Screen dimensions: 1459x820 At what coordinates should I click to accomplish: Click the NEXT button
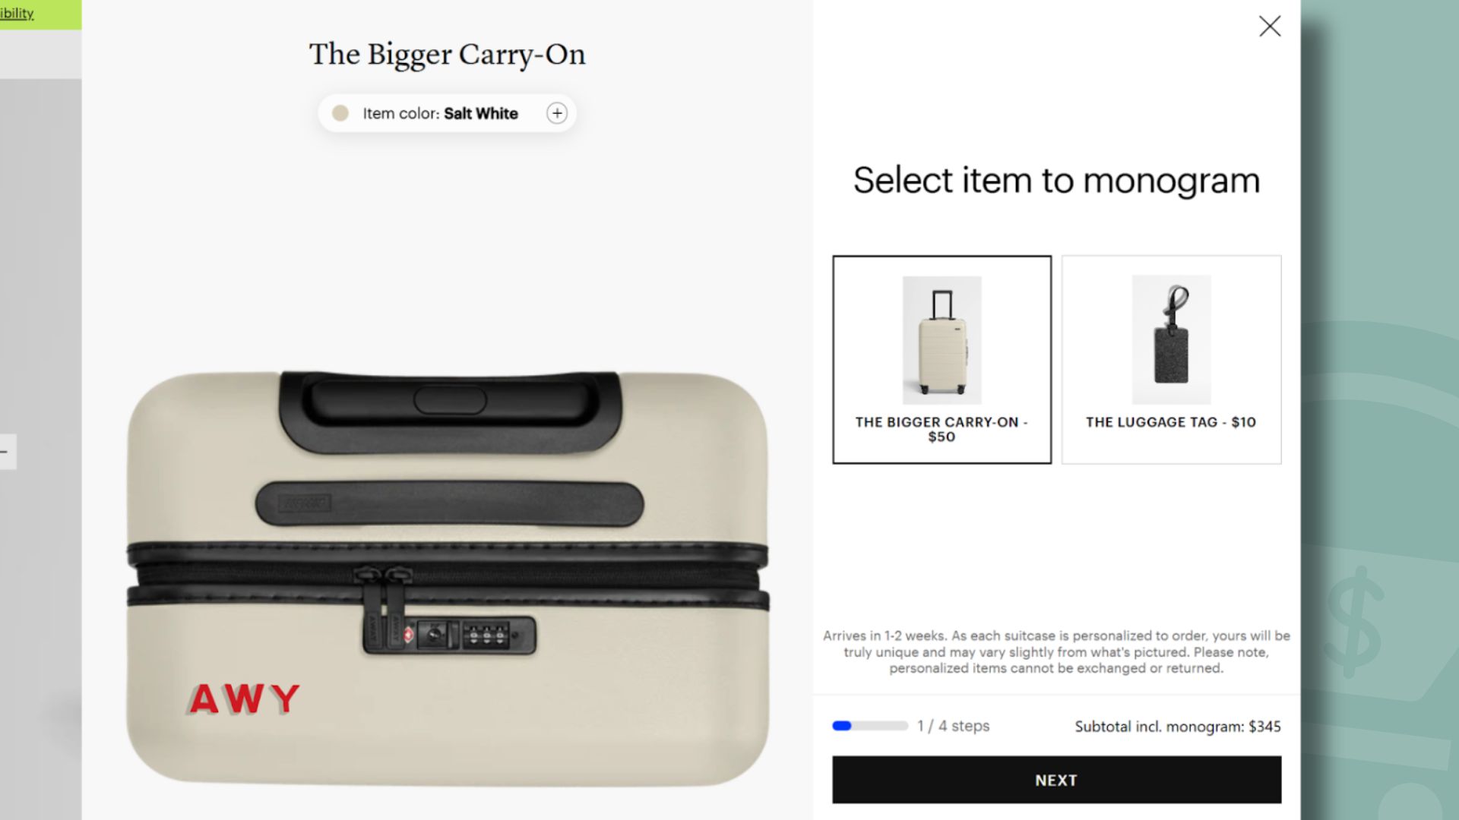[1056, 780]
